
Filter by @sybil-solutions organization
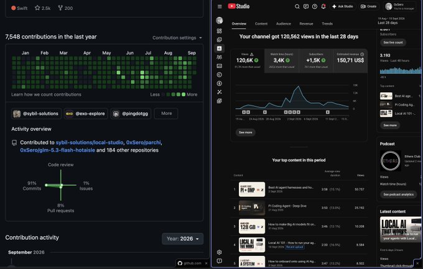36,114
